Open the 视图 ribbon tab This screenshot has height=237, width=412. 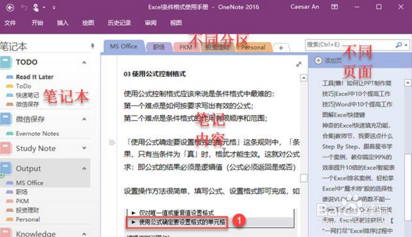click(176, 23)
